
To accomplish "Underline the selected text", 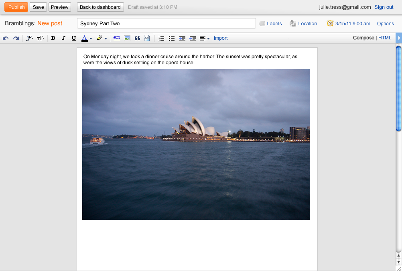I will pos(74,38).
